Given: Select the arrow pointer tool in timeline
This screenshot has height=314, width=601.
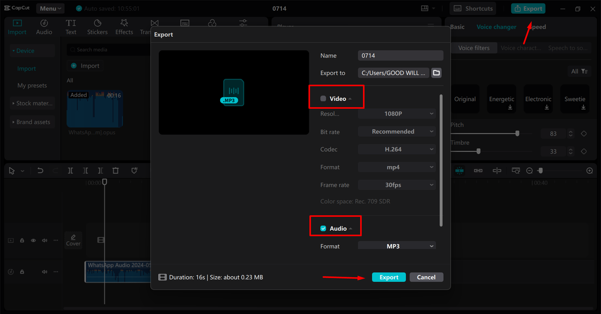Looking at the screenshot, I should pyautogui.click(x=12, y=171).
